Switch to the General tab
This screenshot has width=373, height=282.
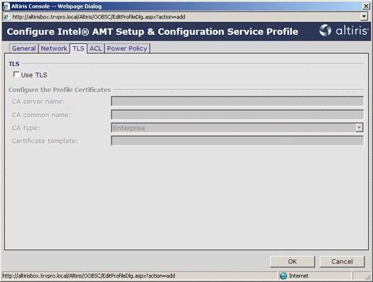(x=23, y=48)
